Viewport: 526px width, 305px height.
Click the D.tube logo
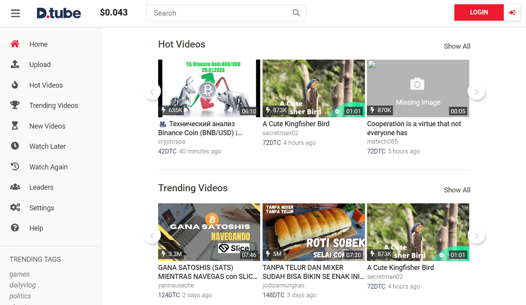[x=59, y=13]
